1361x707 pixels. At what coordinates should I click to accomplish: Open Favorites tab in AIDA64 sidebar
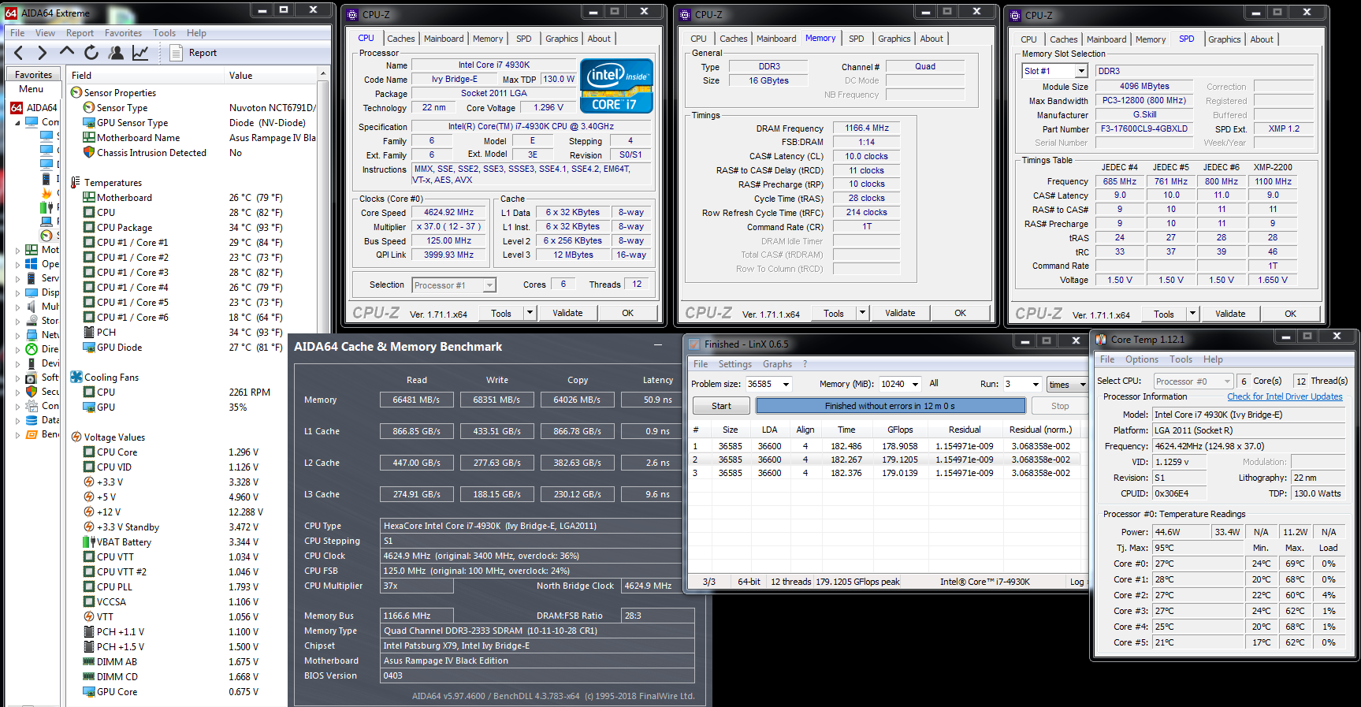(33, 75)
